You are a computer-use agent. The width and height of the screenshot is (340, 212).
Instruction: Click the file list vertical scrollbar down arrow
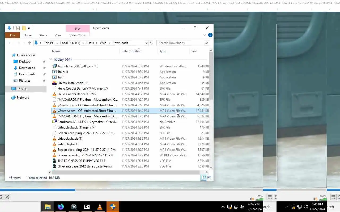(x=211, y=168)
